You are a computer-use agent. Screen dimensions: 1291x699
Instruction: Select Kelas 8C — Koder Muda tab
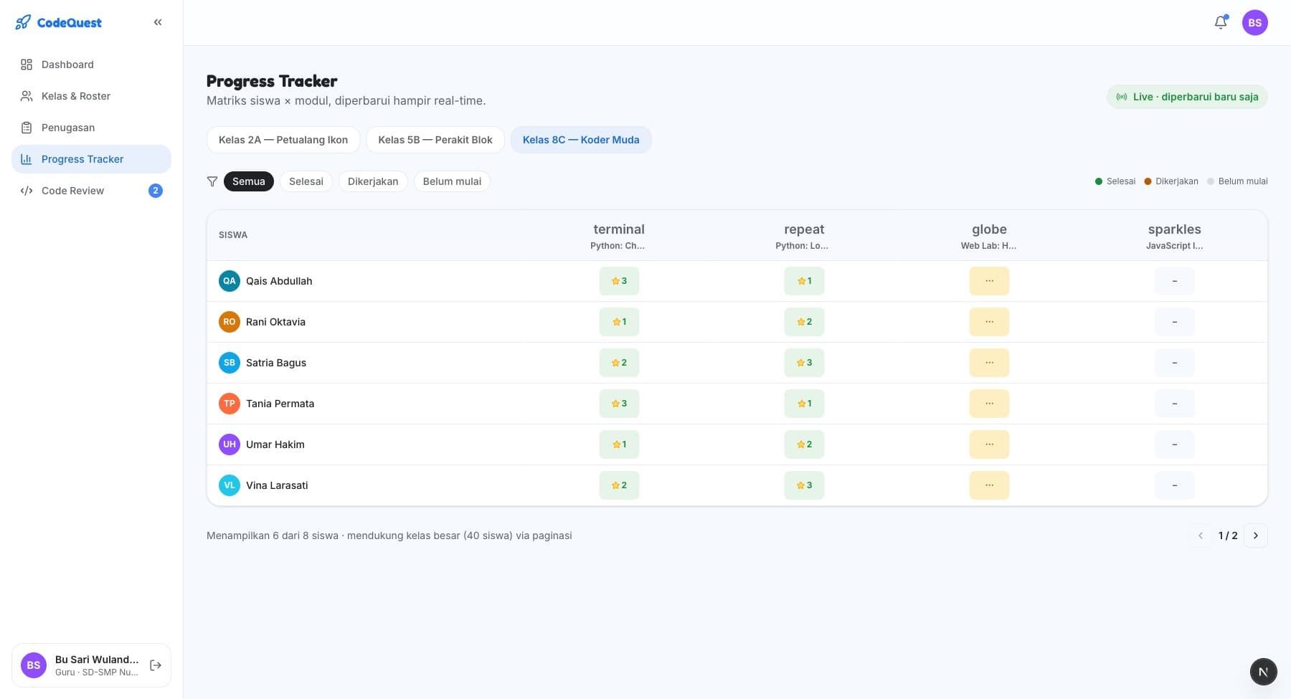[581, 140]
